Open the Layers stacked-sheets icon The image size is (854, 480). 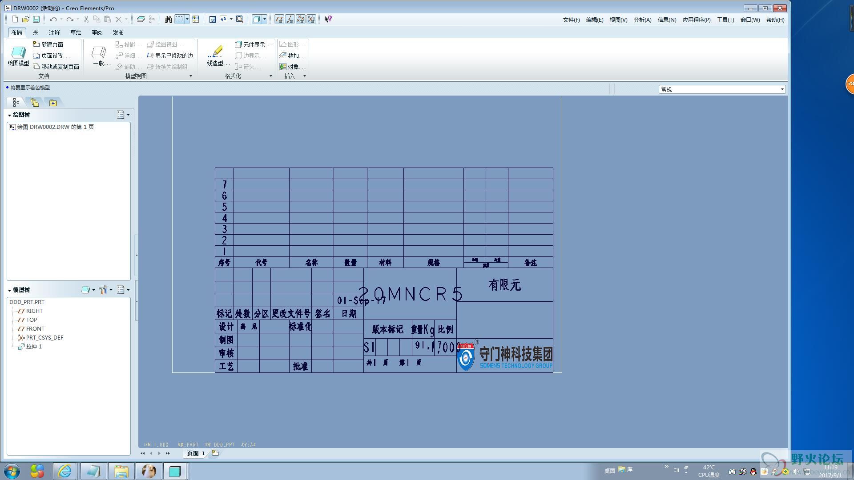click(141, 19)
